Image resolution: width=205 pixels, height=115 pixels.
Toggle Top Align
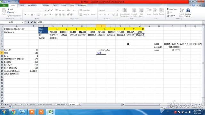coord(56,10)
